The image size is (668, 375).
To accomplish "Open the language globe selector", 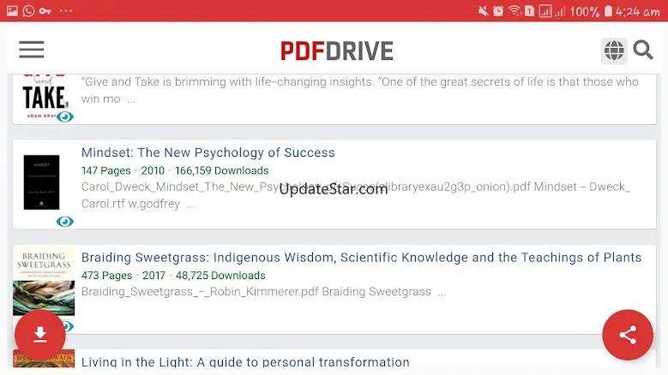I will [614, 51].
